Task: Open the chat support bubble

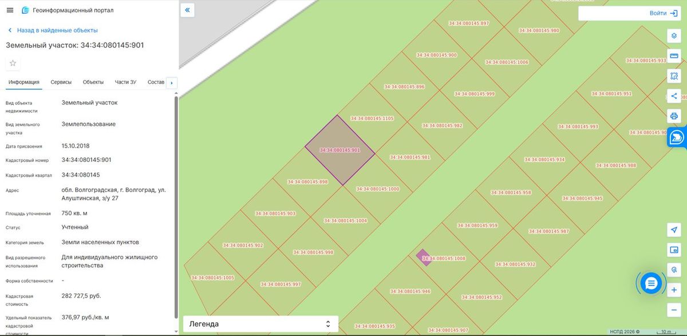Action: coord(651,282)
